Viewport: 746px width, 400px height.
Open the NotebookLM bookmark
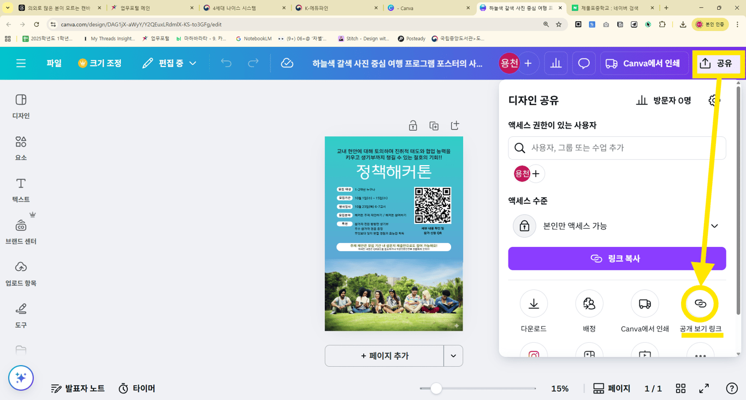253,39
